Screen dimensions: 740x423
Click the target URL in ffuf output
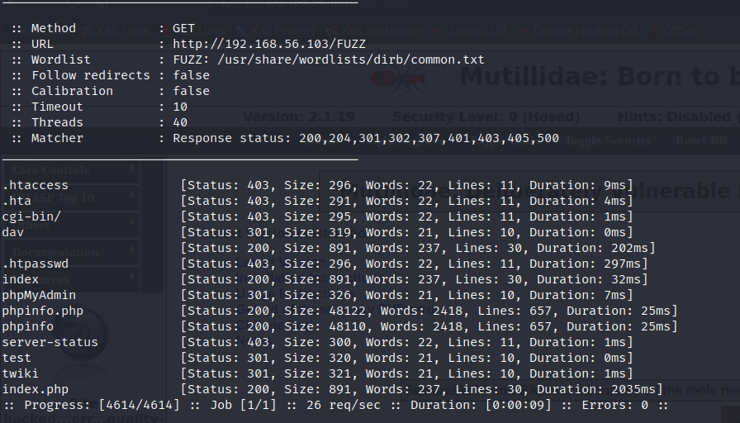tap(269, 44)
